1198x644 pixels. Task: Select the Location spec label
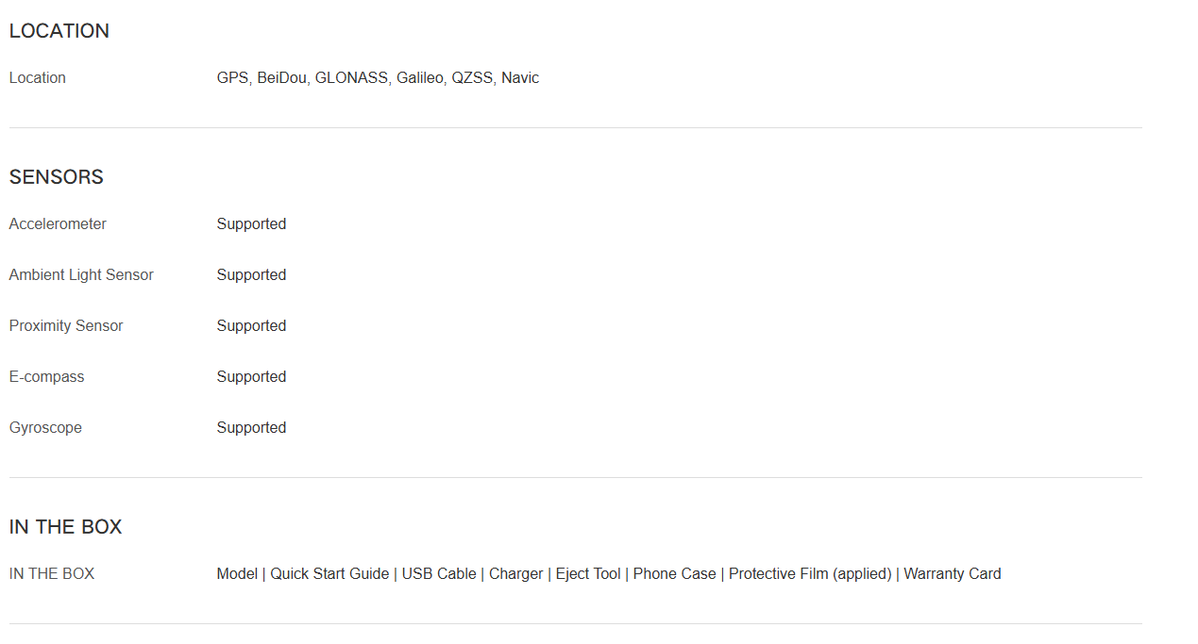click(38, 78)
